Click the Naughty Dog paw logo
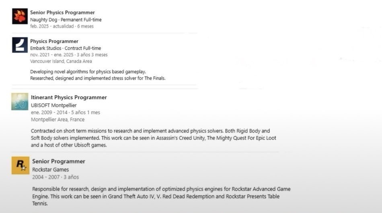The image size is (382, 213). pos(20,16)
